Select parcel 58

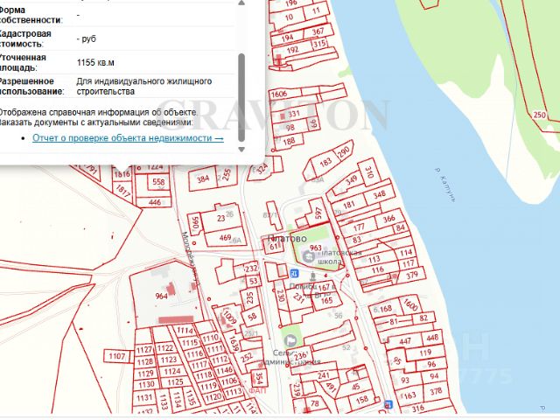(252, 317)
